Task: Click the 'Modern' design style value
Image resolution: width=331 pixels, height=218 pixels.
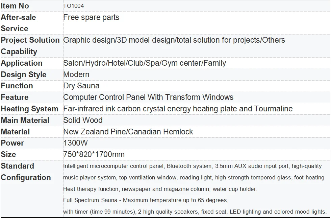Action: (x=76, y=75)
